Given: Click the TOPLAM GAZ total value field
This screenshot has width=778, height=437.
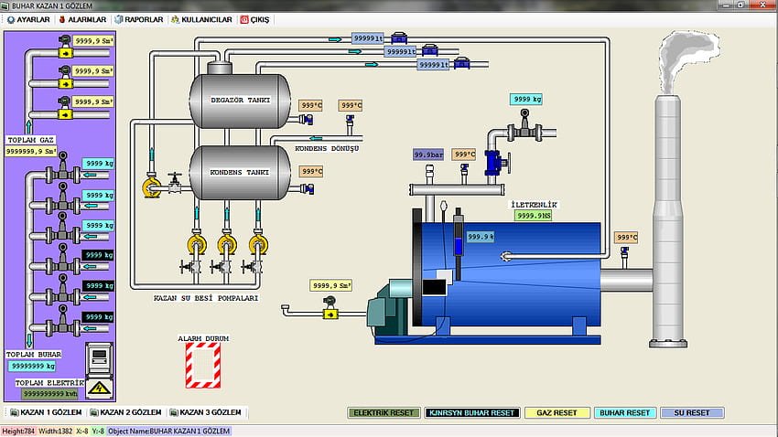Looking at the screenshot, I should 32,151.
